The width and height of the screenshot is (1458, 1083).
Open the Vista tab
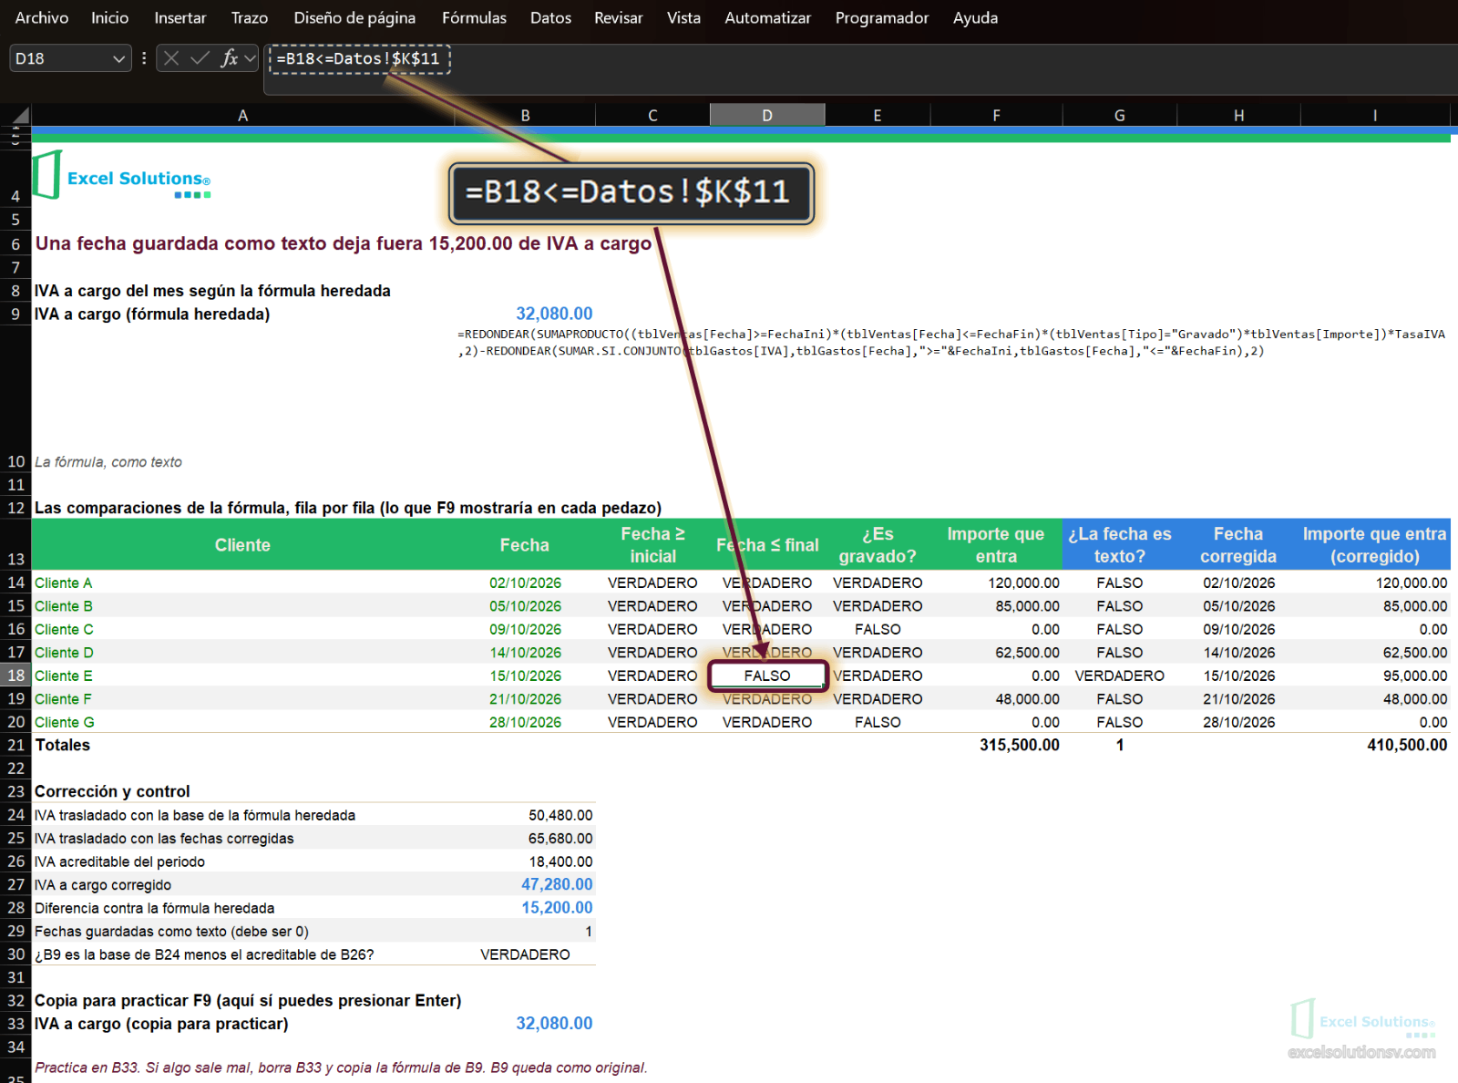[x=683, y=17]
